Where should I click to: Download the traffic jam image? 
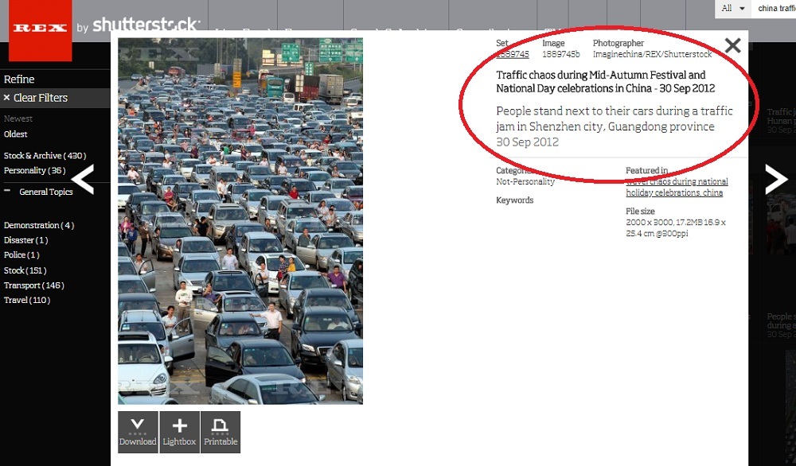click(138, 432)
